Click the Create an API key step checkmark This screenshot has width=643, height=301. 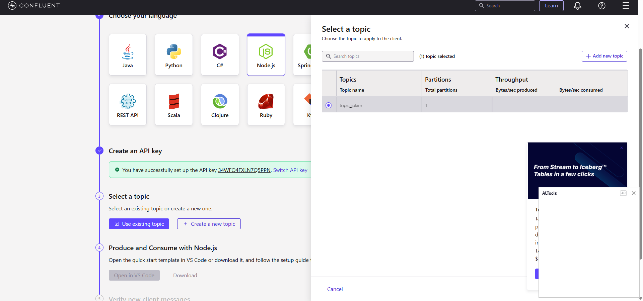(99, 150)
